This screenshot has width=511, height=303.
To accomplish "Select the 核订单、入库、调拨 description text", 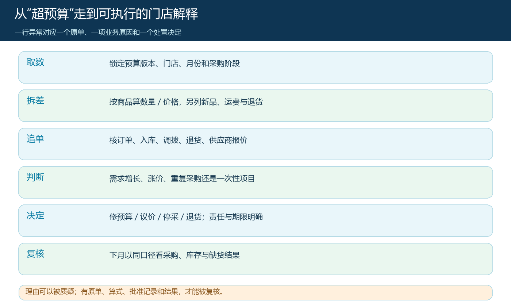I will click(x=178, y=140).
